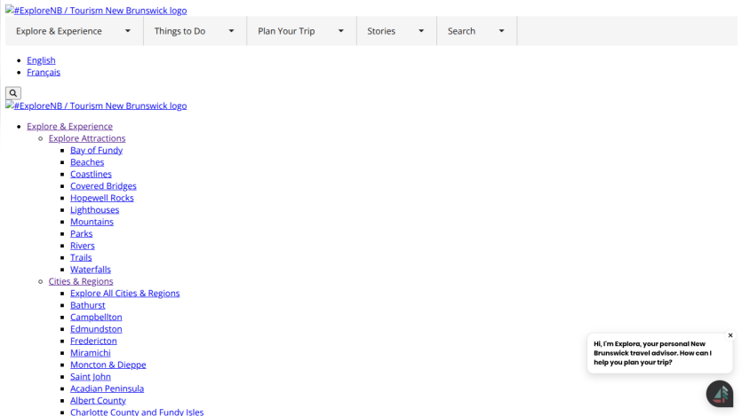Expand the Plan Your Trip dropdown arrow
The height and width of the screenshot is (416, 742).
pyautogui.click(x=340, y=31)
